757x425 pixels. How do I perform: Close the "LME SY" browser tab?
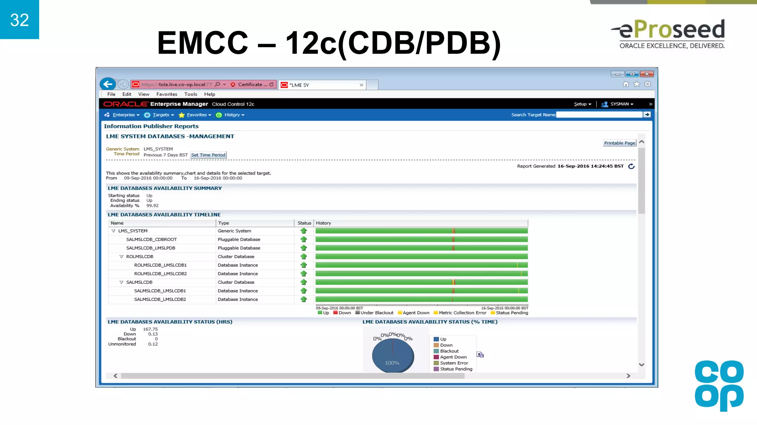tap(361, 85)
